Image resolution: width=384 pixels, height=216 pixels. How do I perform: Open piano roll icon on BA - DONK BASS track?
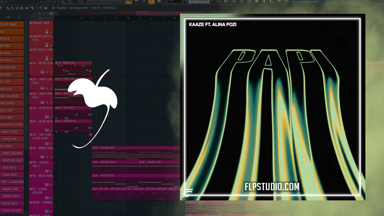pos(47,130)
